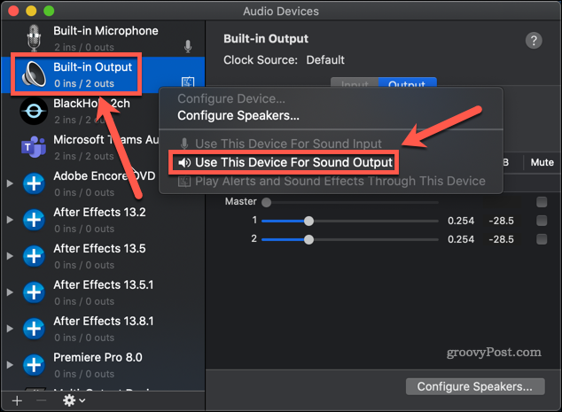Screen dimensions: 562x412
Task: Mute output channel 1
Action: 542,221
